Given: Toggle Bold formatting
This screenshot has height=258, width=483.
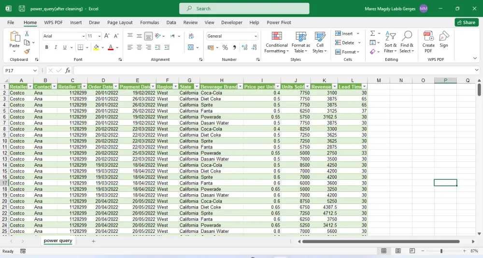Looking at the screenshot, I should [x=46, y=47].
